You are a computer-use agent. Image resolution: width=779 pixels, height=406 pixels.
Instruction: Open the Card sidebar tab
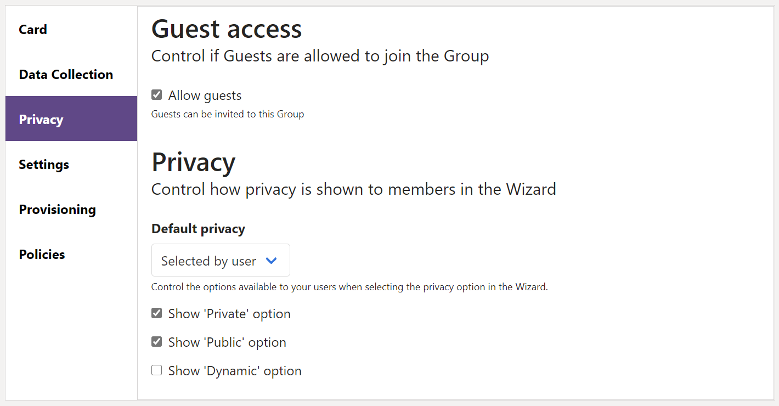click(33, 30)
